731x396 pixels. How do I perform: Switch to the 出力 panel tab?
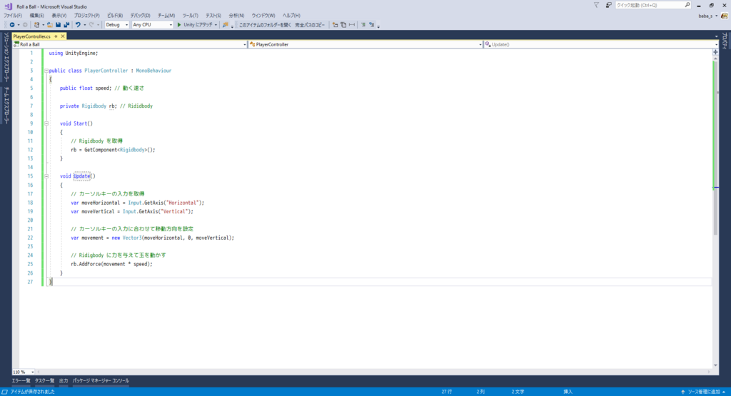64,380
